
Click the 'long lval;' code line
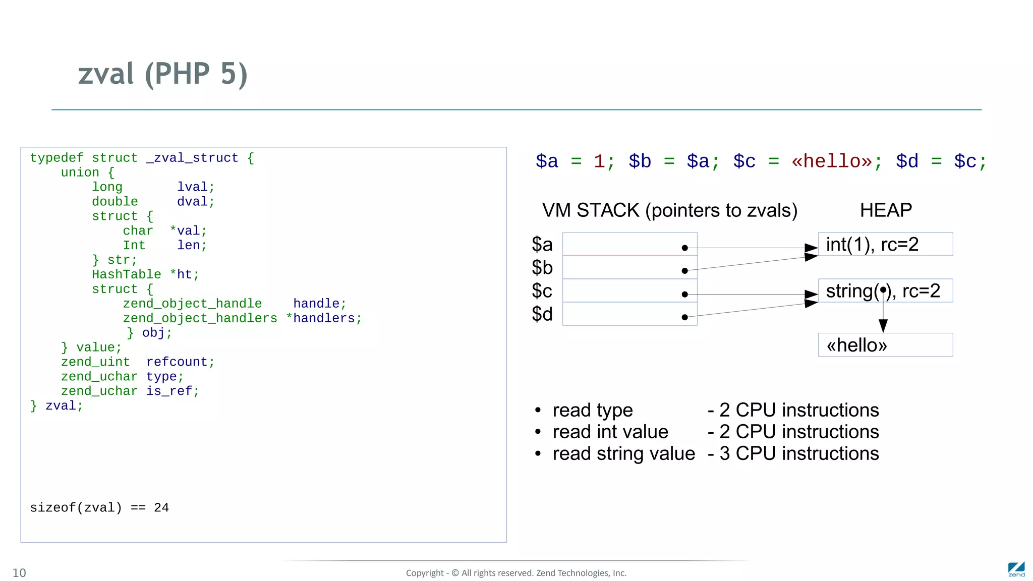[153, 187]
